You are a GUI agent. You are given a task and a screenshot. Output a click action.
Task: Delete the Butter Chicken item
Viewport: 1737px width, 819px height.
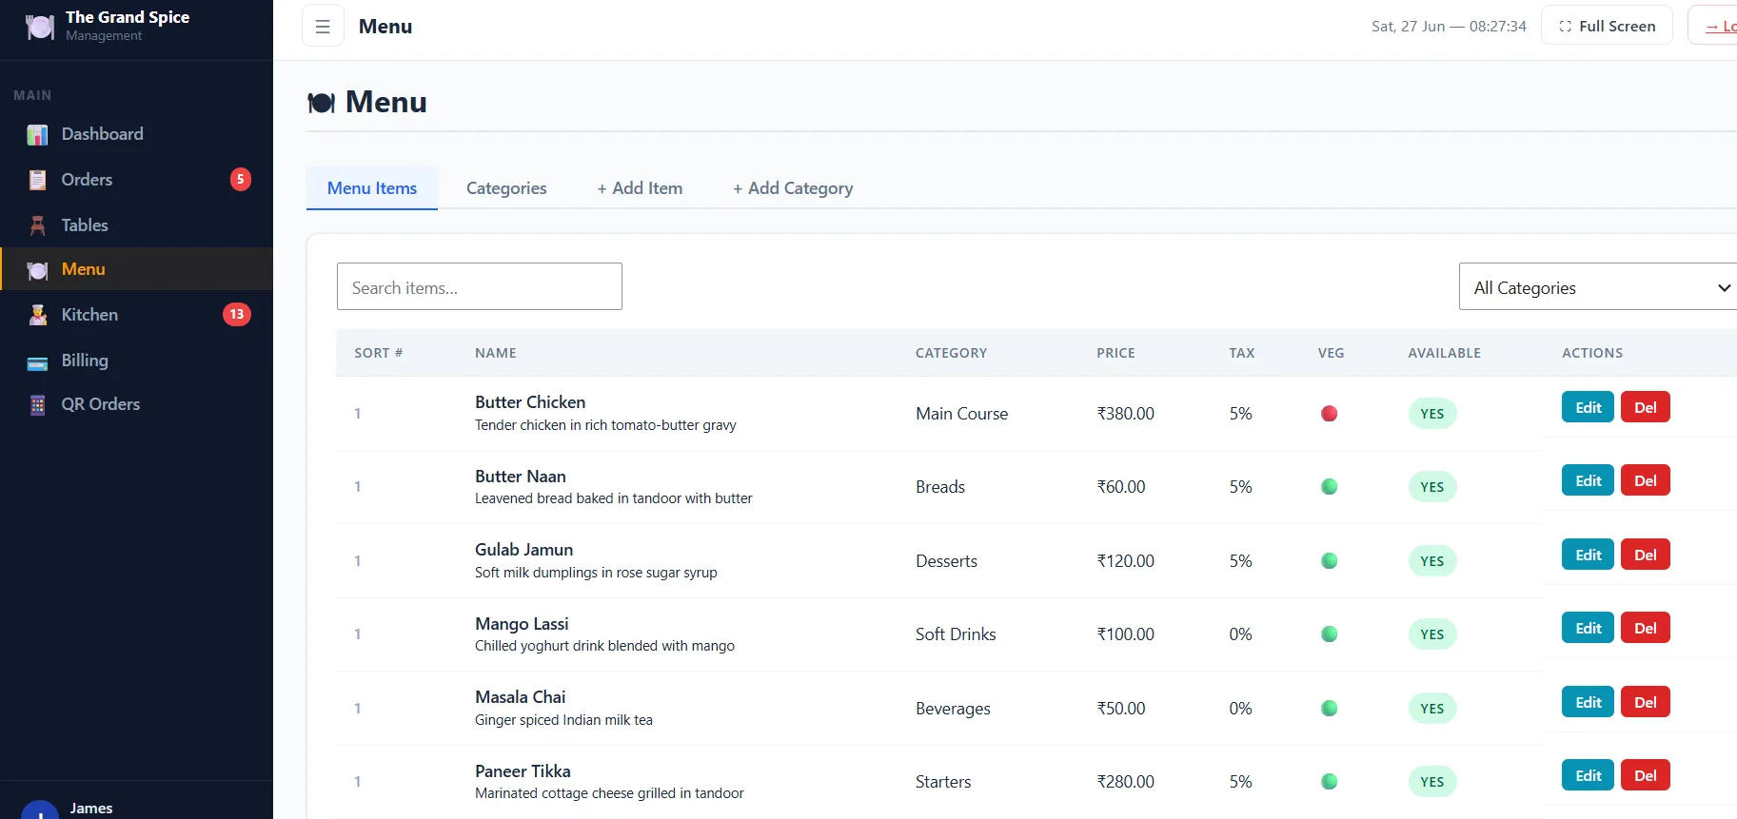tap(1646, 407)
